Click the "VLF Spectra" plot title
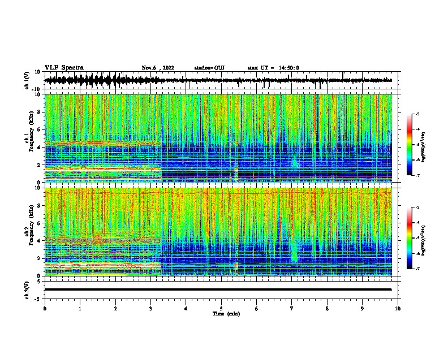 pos(64,68)
